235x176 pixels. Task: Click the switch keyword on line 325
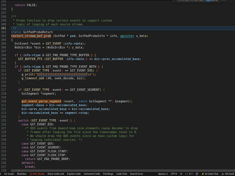click(23, 121)
